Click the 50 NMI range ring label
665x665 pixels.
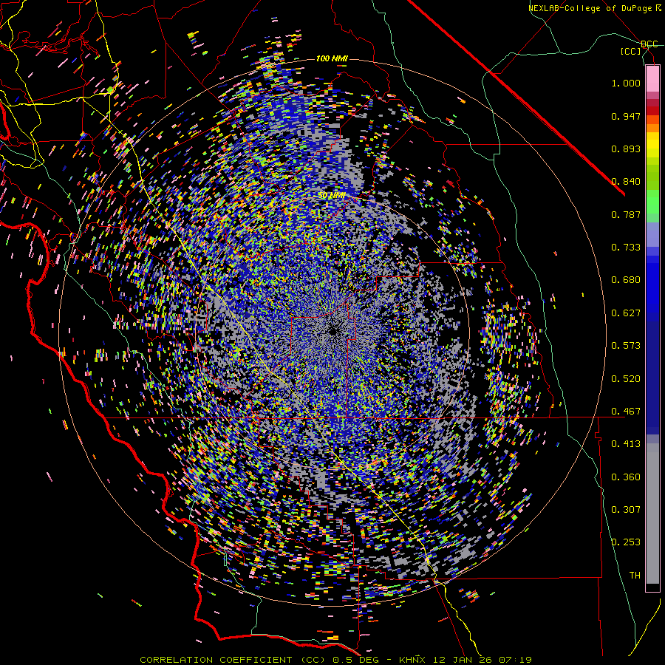pos(331,196)
